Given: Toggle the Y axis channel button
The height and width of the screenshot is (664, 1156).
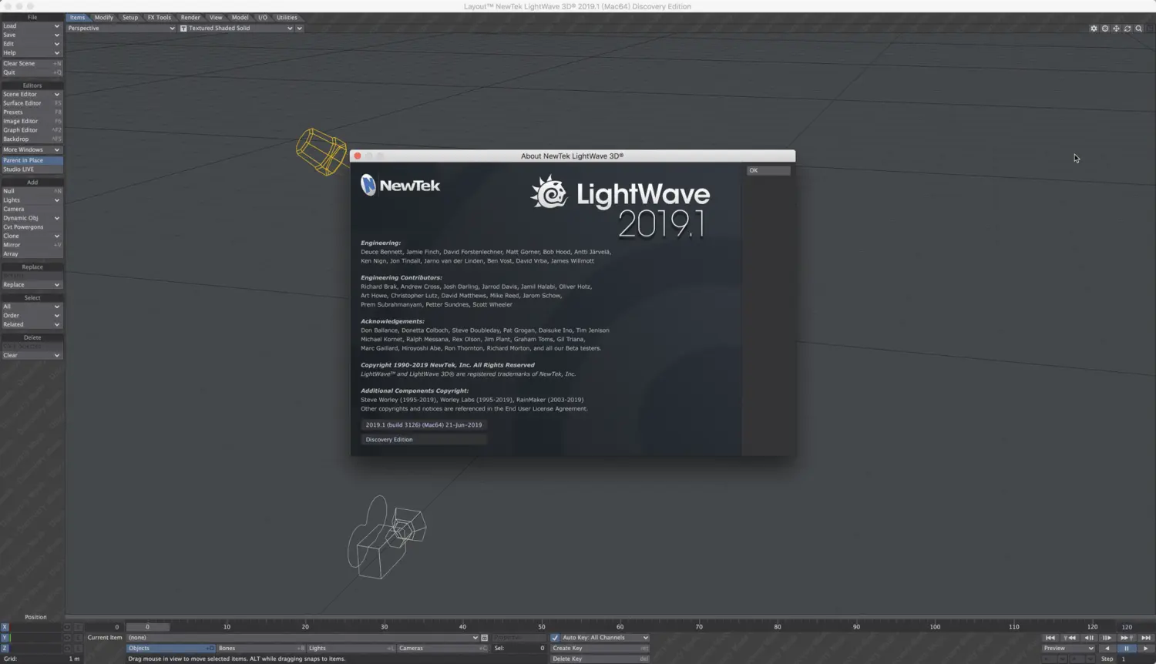Looking at the screenshot, I should [5, 638].
